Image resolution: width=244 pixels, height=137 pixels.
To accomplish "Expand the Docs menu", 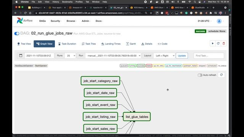I will [x=99, y=21].
